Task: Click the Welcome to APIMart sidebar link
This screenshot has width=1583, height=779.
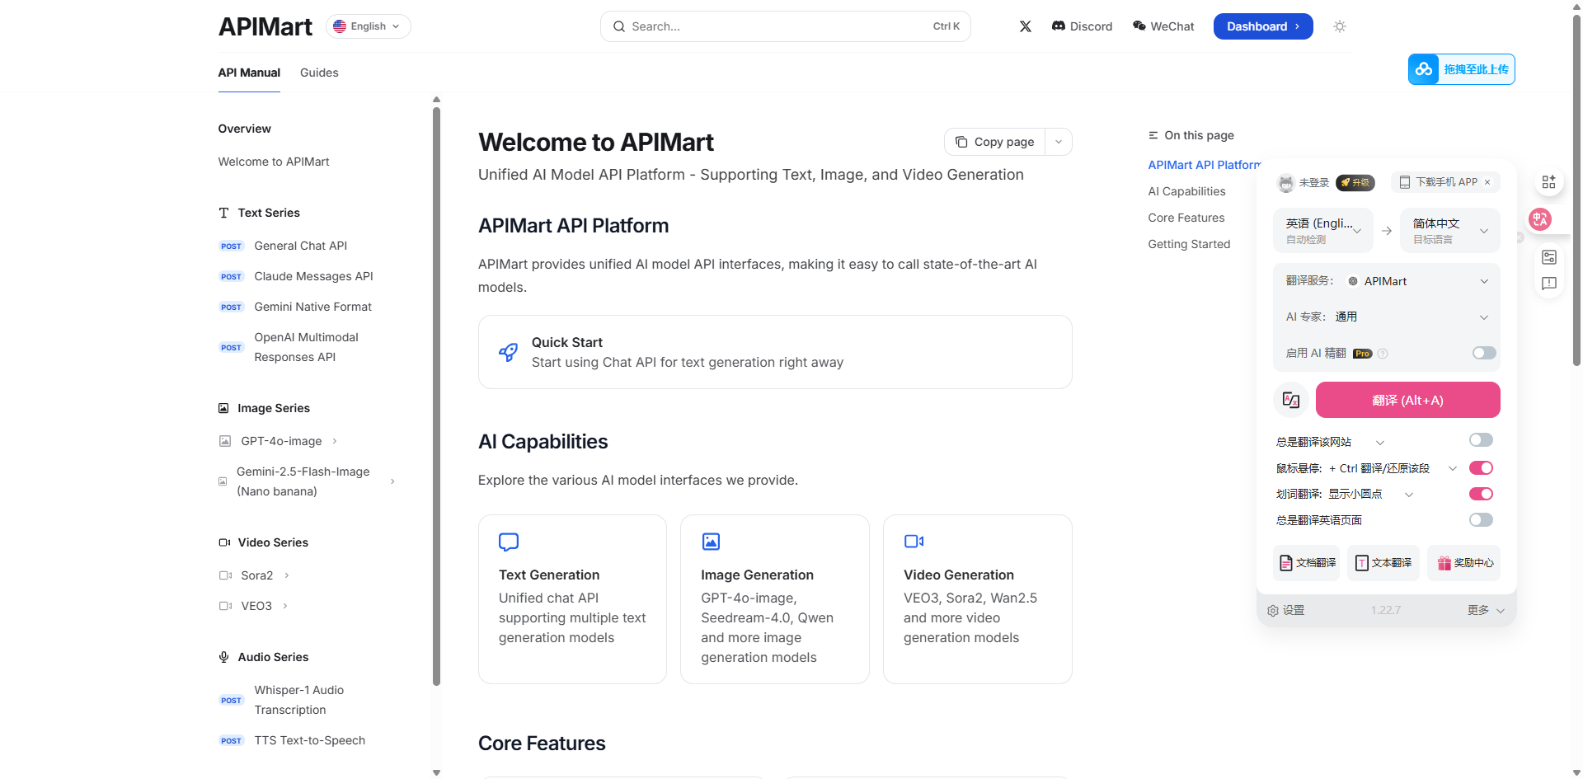Action: pos(274,162)
